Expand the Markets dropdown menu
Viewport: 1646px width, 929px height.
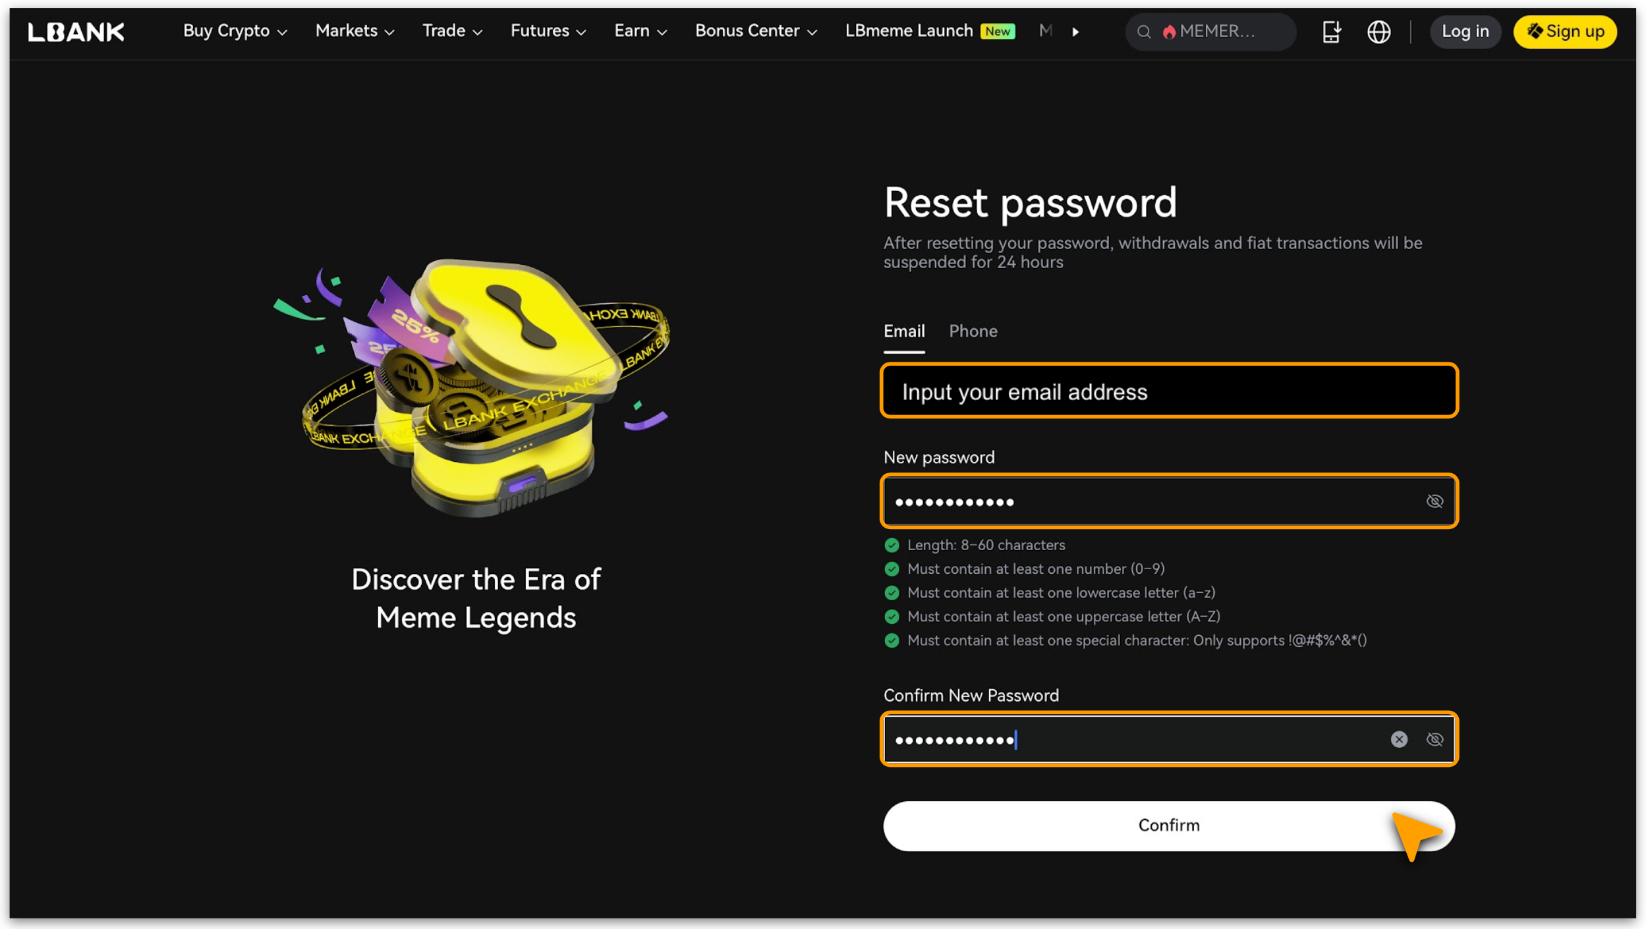click(355, 31)
